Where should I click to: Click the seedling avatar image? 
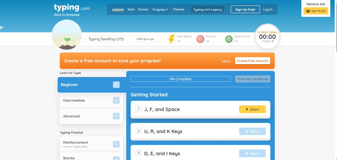click(67, 35)
